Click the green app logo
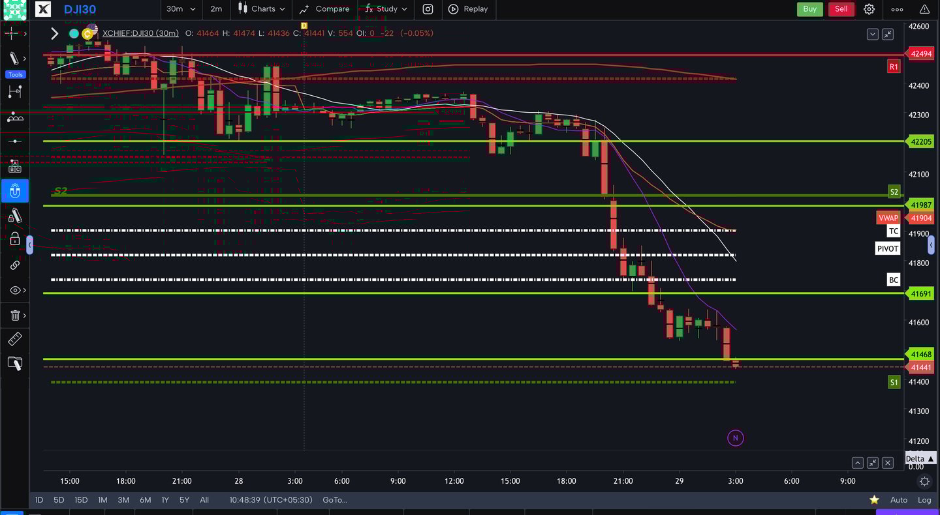The width and height of the screenshot is (940, 515). click(15, 9)
